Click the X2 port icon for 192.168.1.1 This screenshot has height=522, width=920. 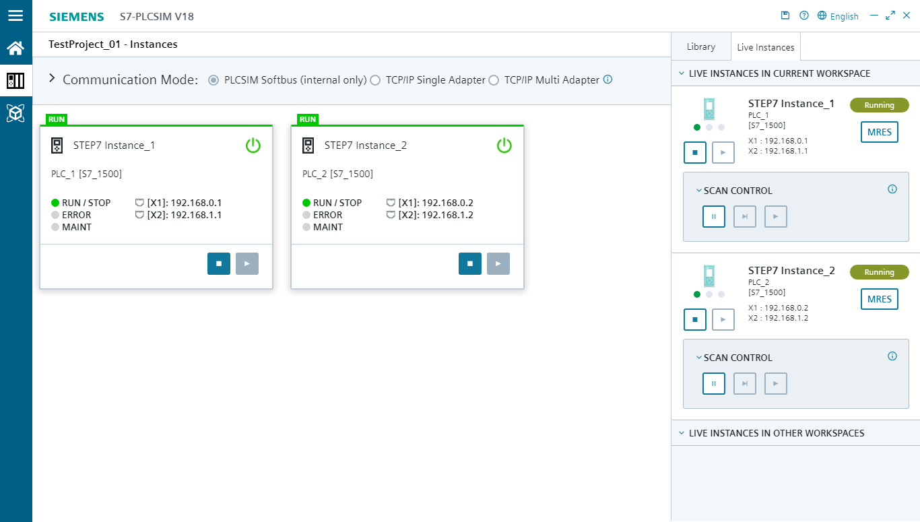(140, 214)
